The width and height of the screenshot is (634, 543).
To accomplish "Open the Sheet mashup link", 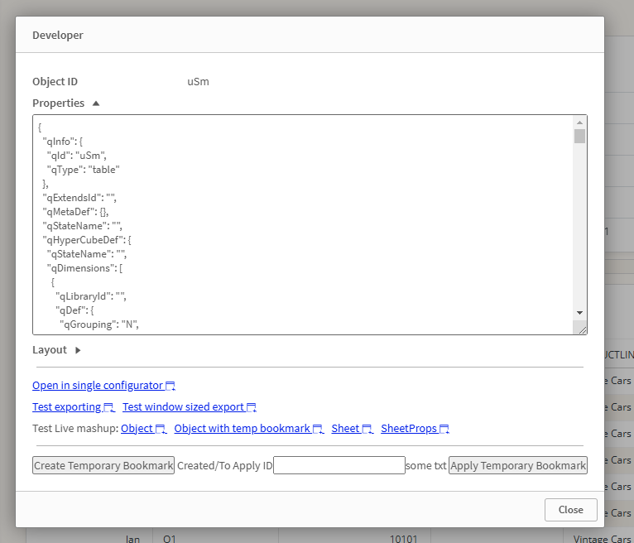I will click(x=353, y=428).
